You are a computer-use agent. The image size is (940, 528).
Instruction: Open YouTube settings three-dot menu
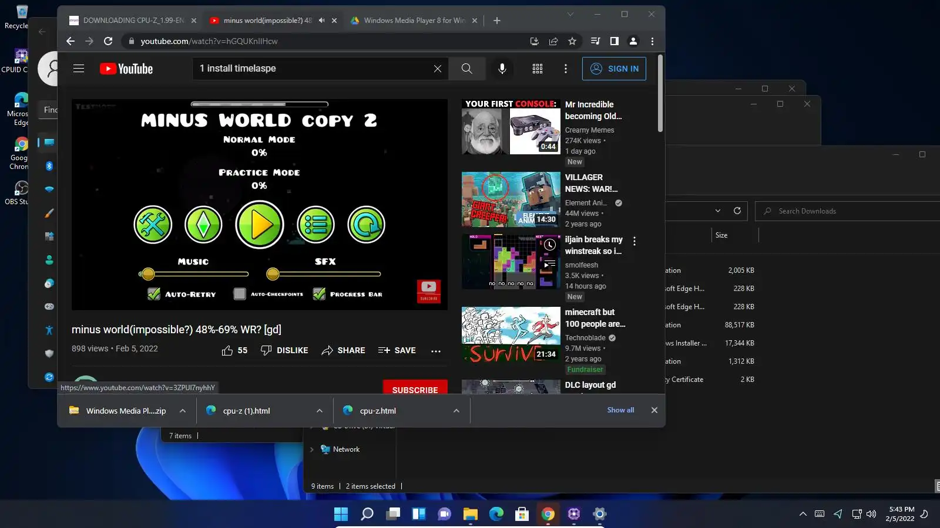(x=566, y=69)
